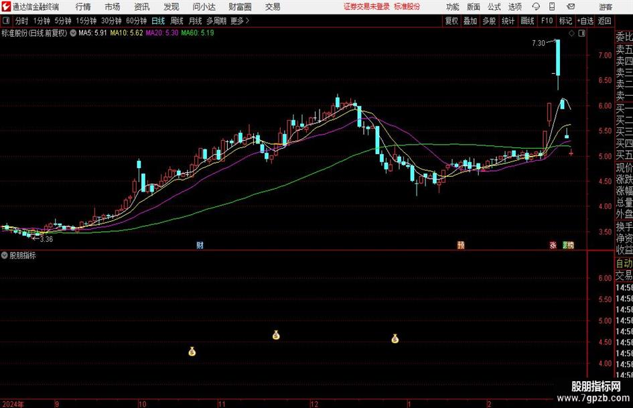Image resolution: width=633 pixels, height=408 pixels.
Task: Open the 财富圈 menu
Action: tap(240, 7)
